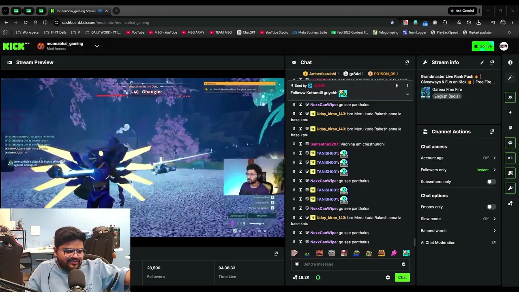Toggle the broadcast signal sidebar icon
Image resolution: width=519 pixels, height=292 pixels.
coord(510,158)
